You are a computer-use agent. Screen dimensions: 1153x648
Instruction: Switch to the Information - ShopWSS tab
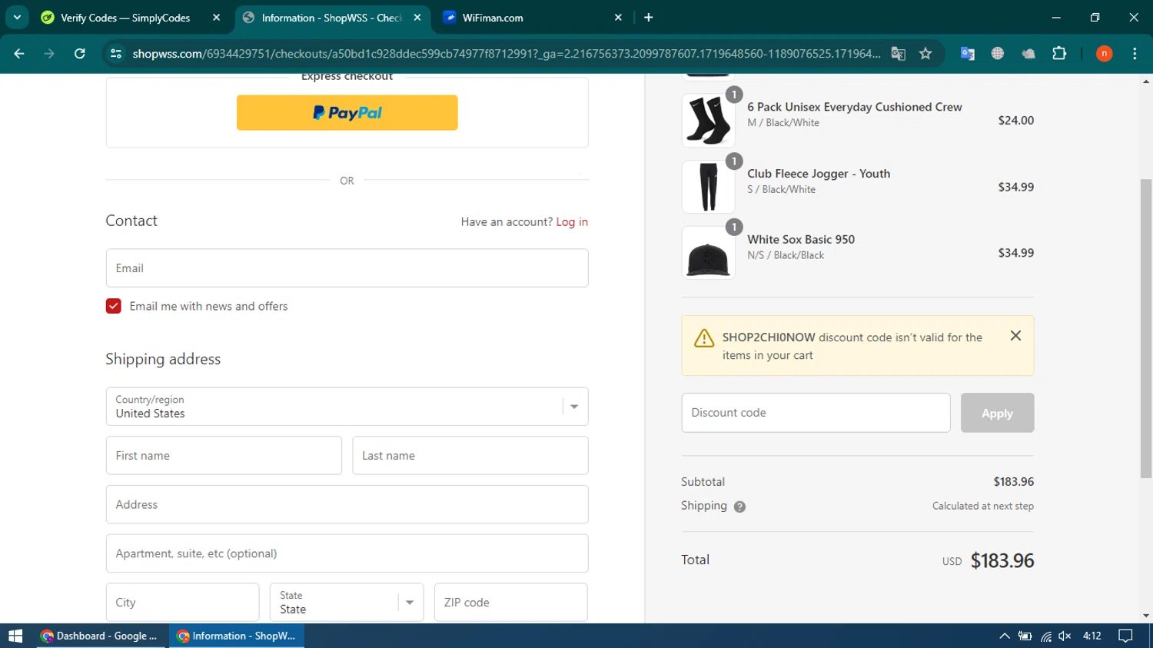pyautogui.click(x=331, y=18)
